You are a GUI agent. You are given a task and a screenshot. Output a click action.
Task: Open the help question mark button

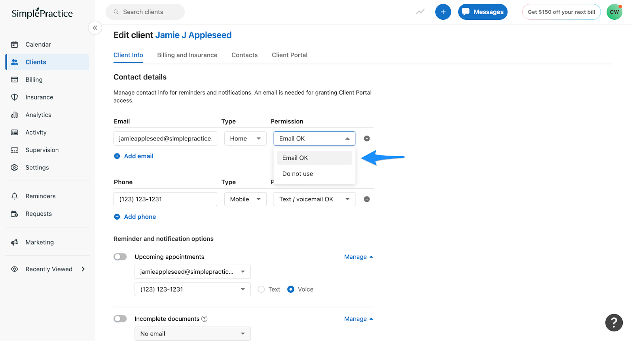[614, 323]
